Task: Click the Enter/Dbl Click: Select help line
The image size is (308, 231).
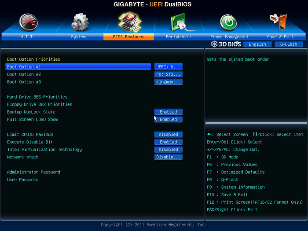Action: (x=235, y=142)
